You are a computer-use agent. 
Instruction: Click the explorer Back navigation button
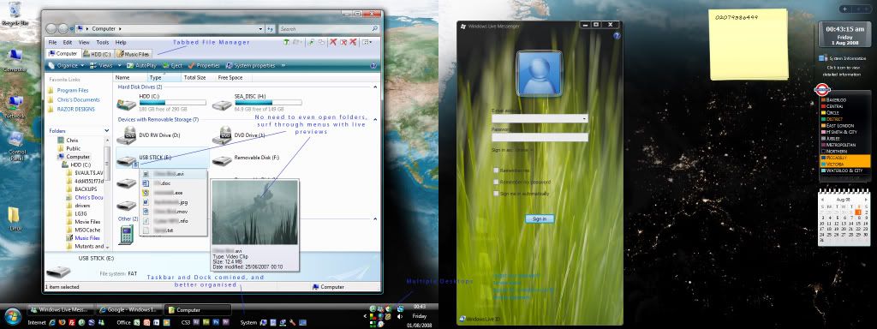[51, 28]
